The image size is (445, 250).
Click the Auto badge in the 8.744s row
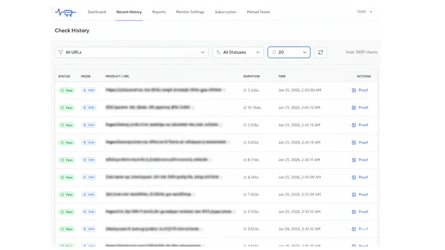[x=88, y=177]
